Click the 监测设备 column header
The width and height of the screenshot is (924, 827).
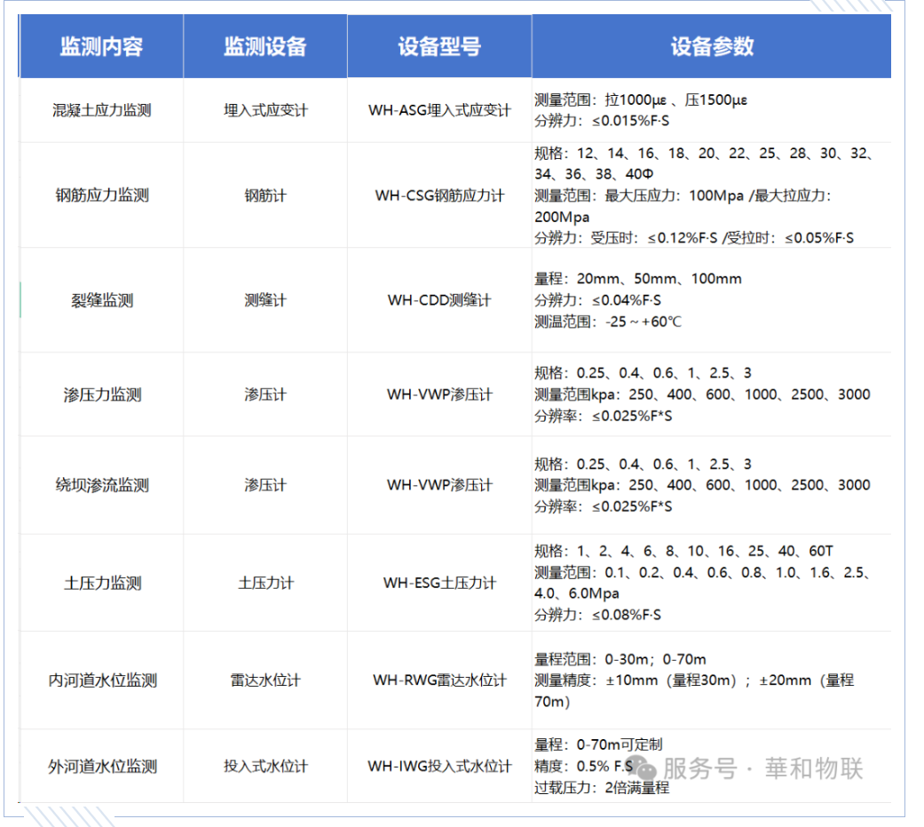(265, 46)
